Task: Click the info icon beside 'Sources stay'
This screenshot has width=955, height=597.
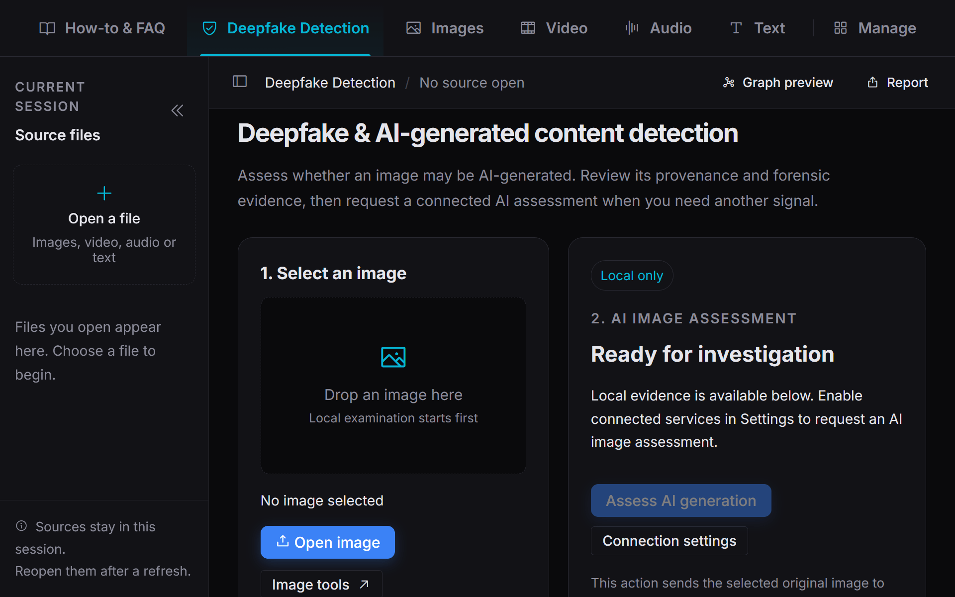Action: click(x=21, y=526)
